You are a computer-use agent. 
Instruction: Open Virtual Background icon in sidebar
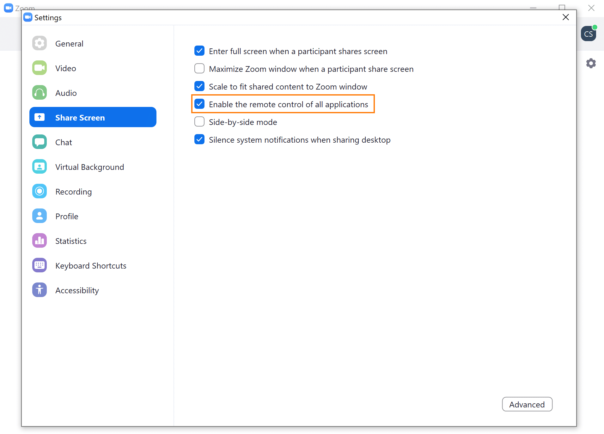click(x=40, y=167)
